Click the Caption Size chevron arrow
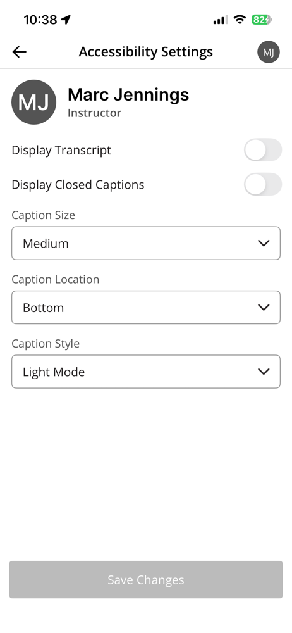292x633 pixels. (264, 243)
